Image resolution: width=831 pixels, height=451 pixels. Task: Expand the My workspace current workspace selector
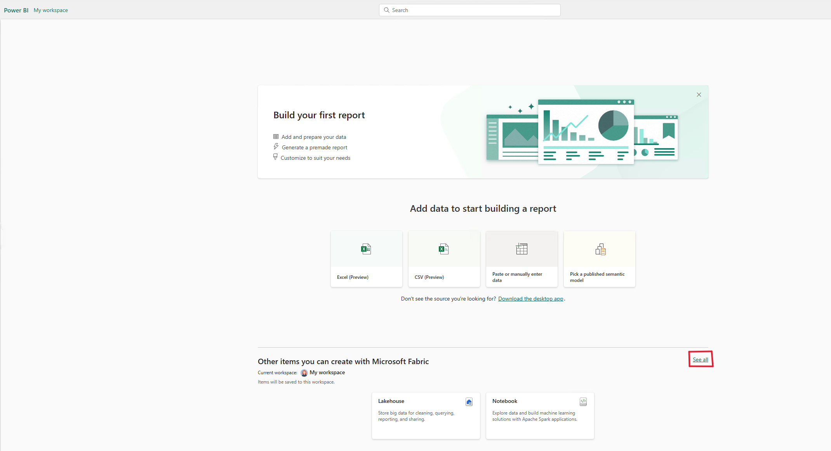325,372
